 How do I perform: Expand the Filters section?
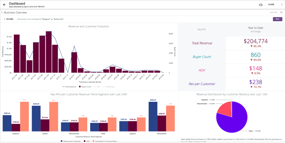pos(8,19)
